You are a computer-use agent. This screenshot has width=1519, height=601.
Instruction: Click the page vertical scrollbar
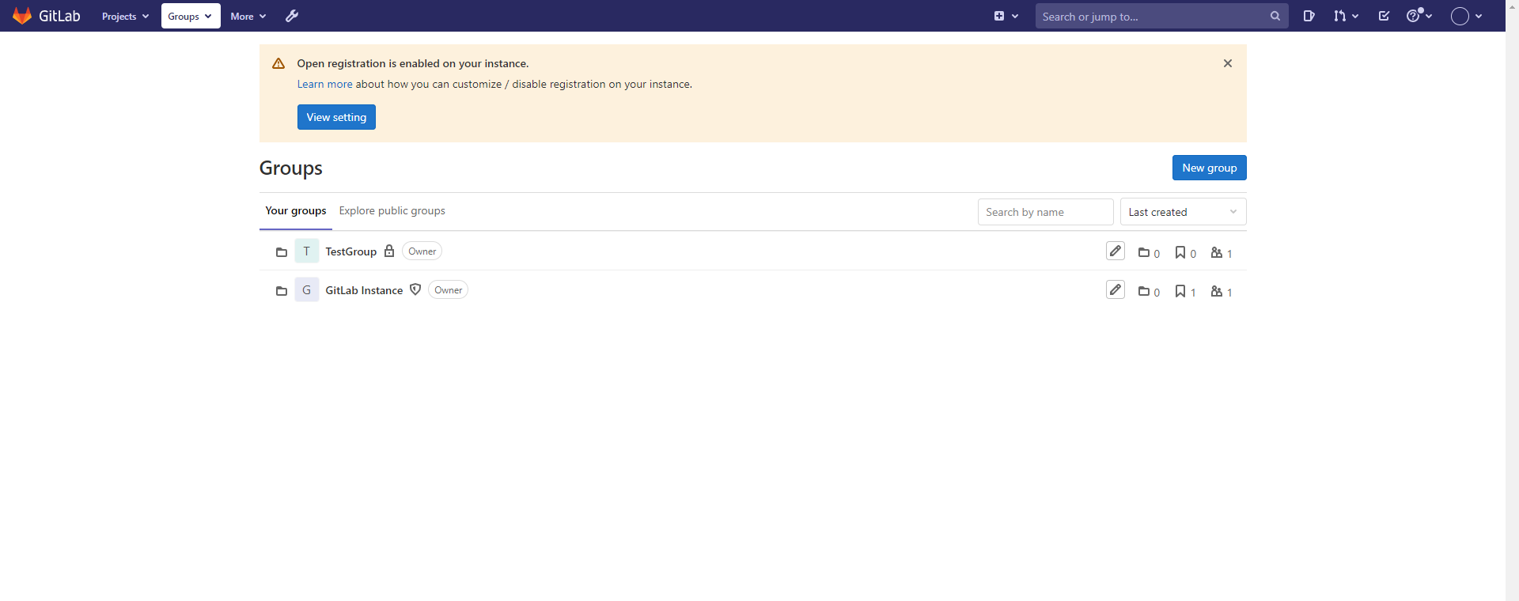(x=1512, y=300)
